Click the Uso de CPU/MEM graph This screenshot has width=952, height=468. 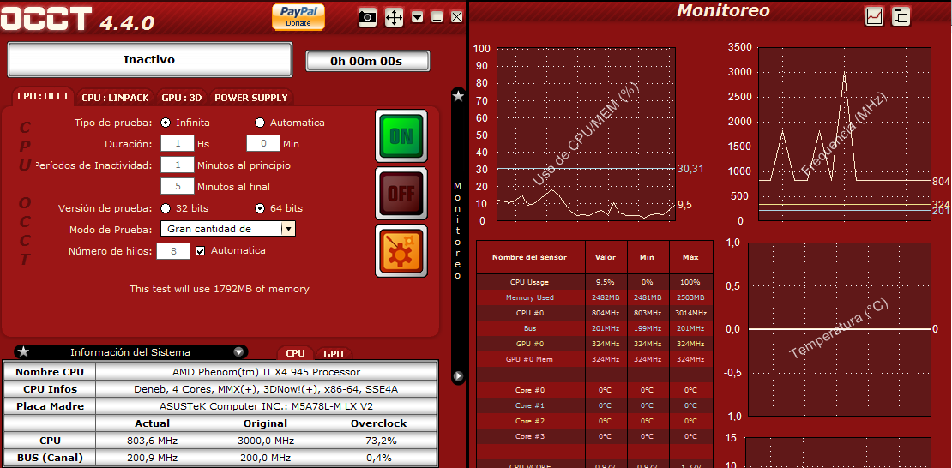point(585,135)
